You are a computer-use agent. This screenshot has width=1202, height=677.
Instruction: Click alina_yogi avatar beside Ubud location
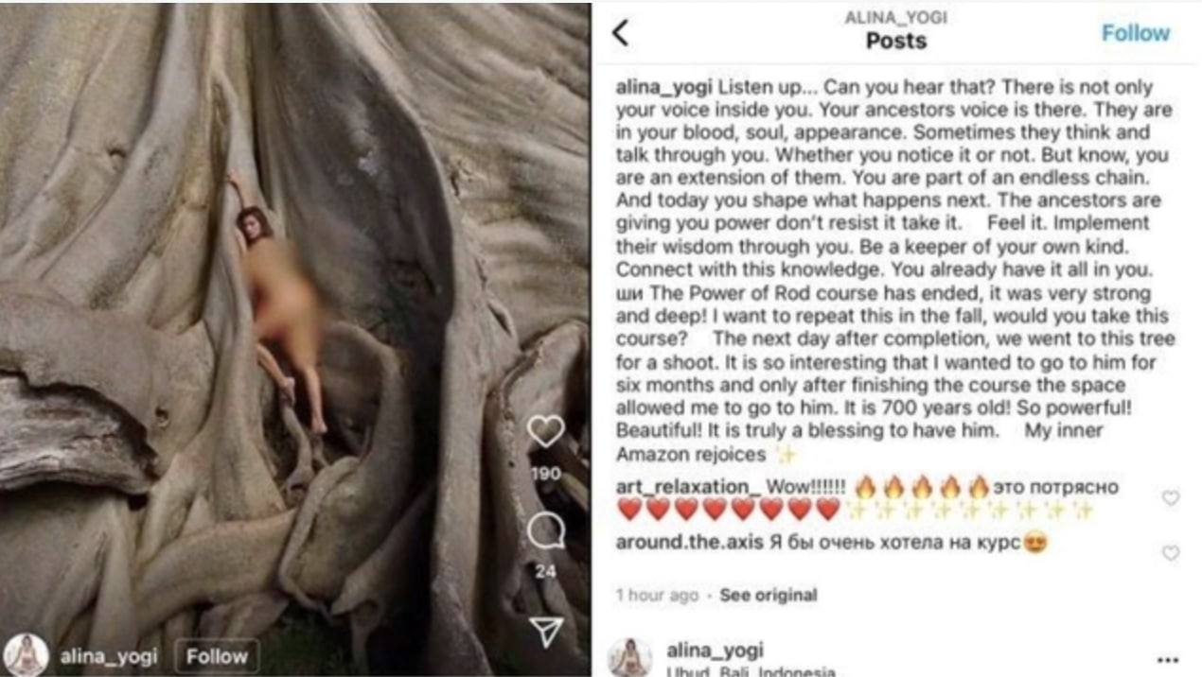pyautogui.click(x=629, y=658)
